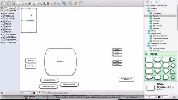
Task: Open gear menu in stencil panel header
Action: tap(157, 2)
